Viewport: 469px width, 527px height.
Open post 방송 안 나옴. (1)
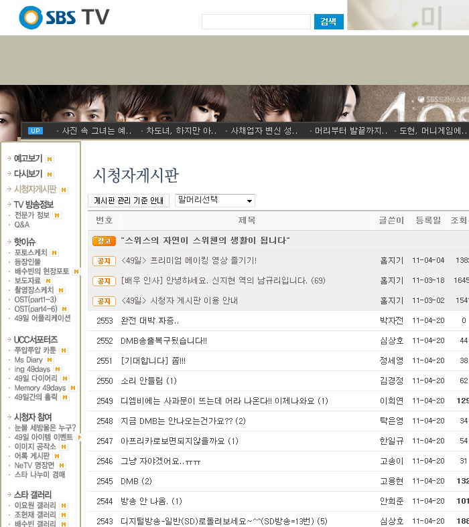151,502
